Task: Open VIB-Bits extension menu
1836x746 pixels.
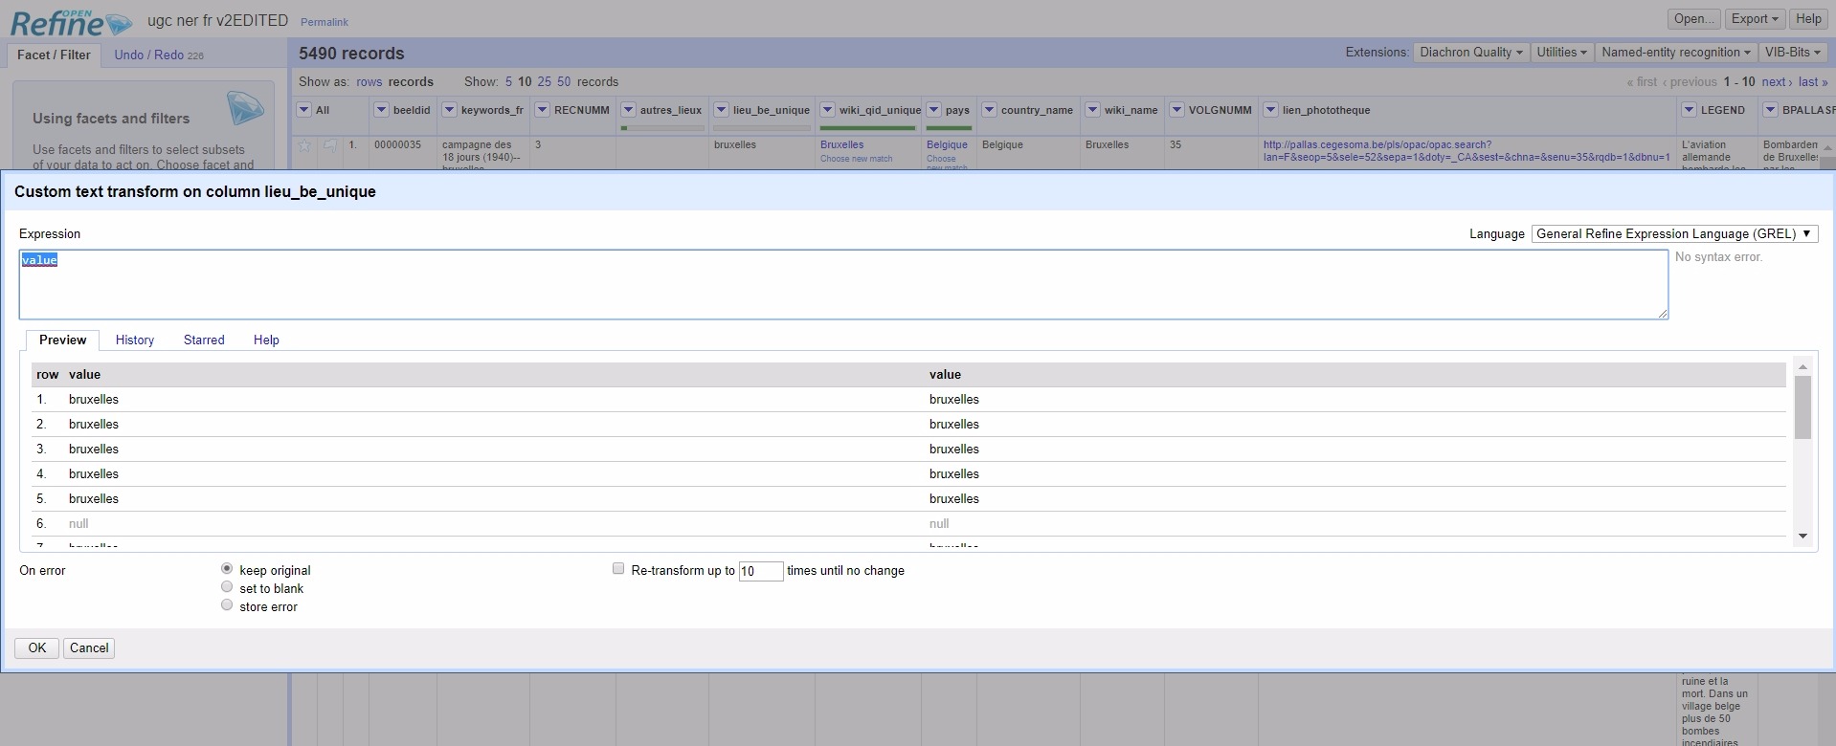Action: point(1793,53)
